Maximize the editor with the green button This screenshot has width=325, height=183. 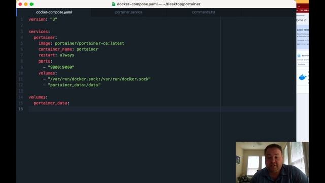pos(31,4)
